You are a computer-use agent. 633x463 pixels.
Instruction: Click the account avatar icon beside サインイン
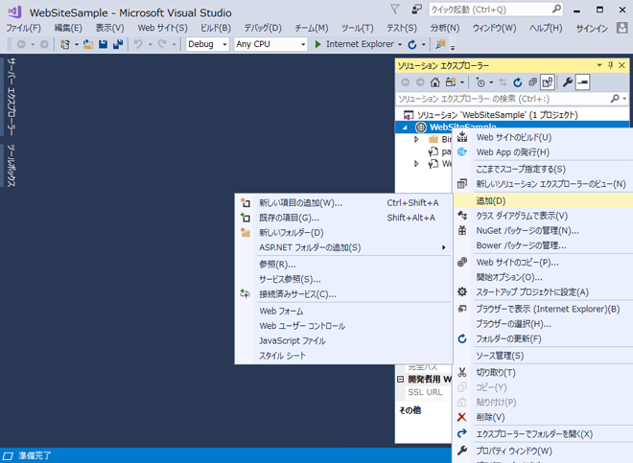[x=622, y=28]
